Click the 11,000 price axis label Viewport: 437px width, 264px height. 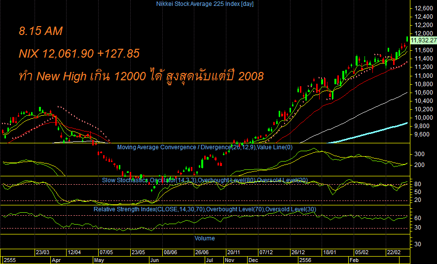[424, 76]
